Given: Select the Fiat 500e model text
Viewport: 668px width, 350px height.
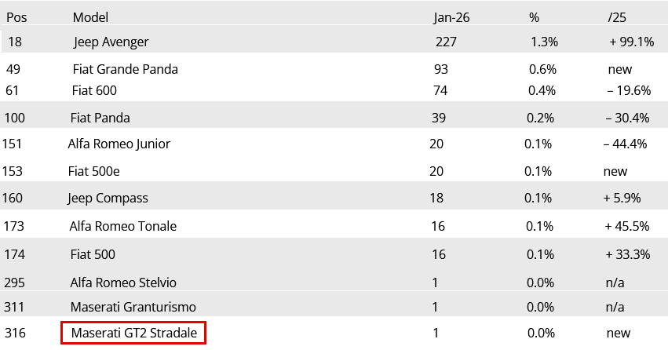Looking at the screenshot, I should [x=93, y=171].
